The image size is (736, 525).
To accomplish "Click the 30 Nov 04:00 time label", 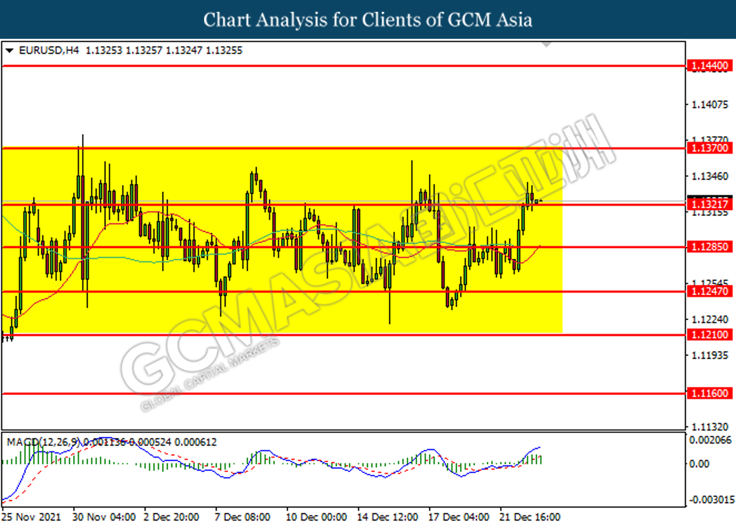I will tap(104, 517).
